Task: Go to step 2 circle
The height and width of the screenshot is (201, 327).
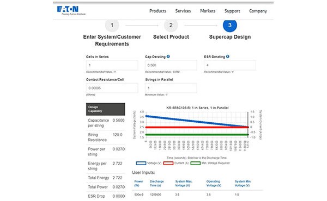Action: click(171, 25)
